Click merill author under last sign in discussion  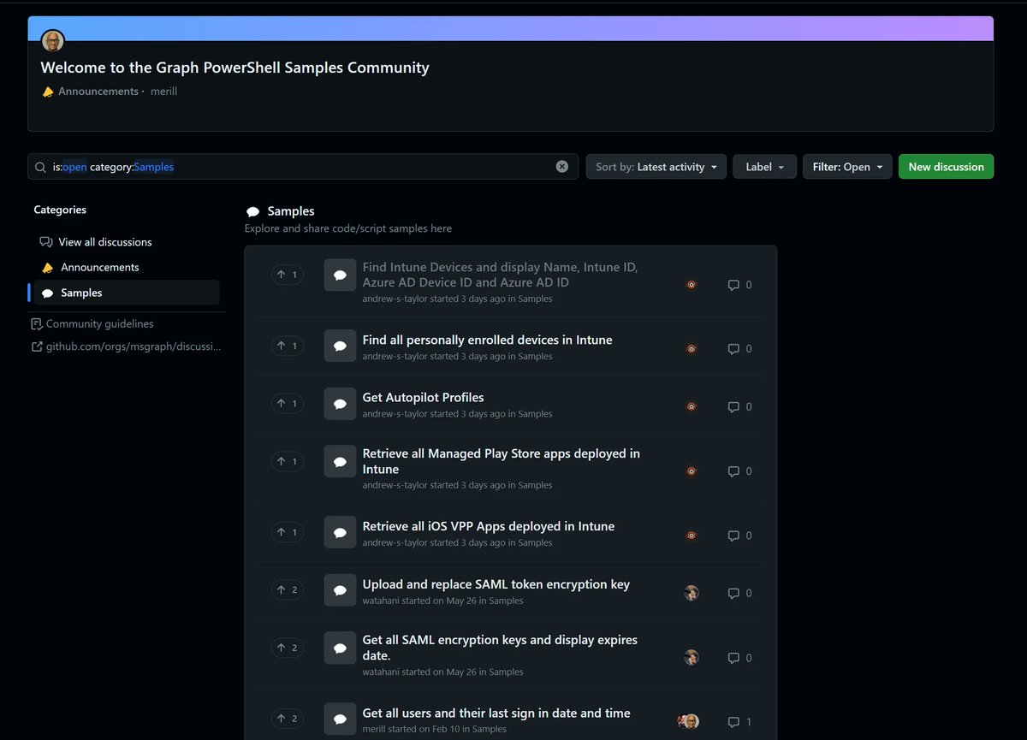coord(374,729)
